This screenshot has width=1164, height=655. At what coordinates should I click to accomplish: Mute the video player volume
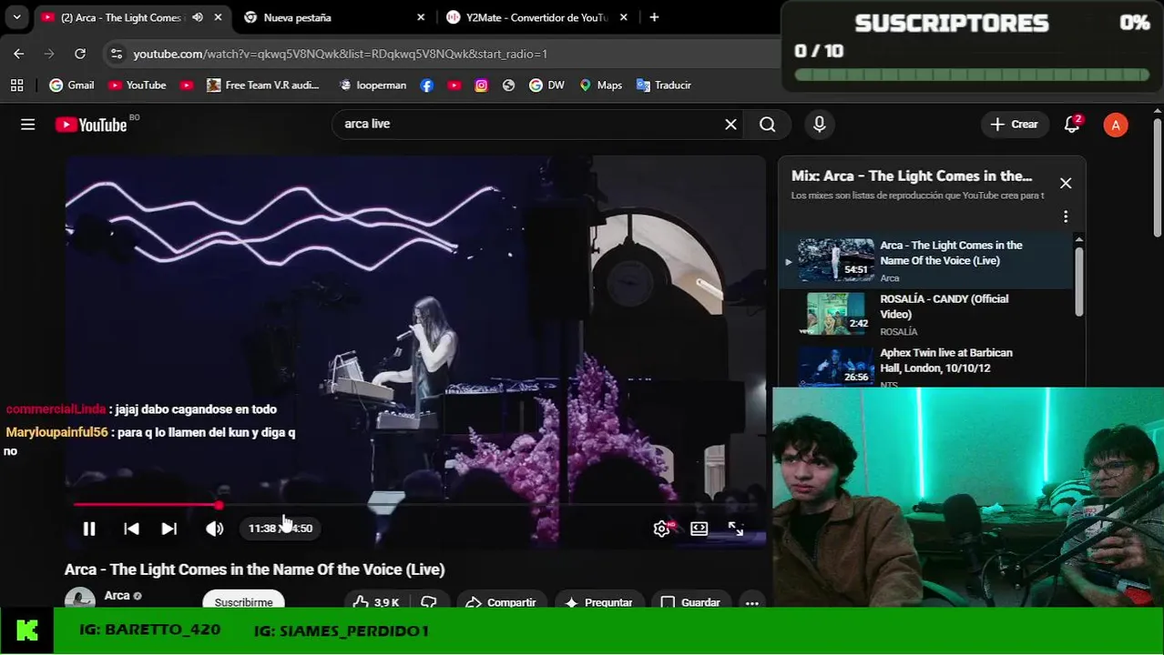point(214,529)
